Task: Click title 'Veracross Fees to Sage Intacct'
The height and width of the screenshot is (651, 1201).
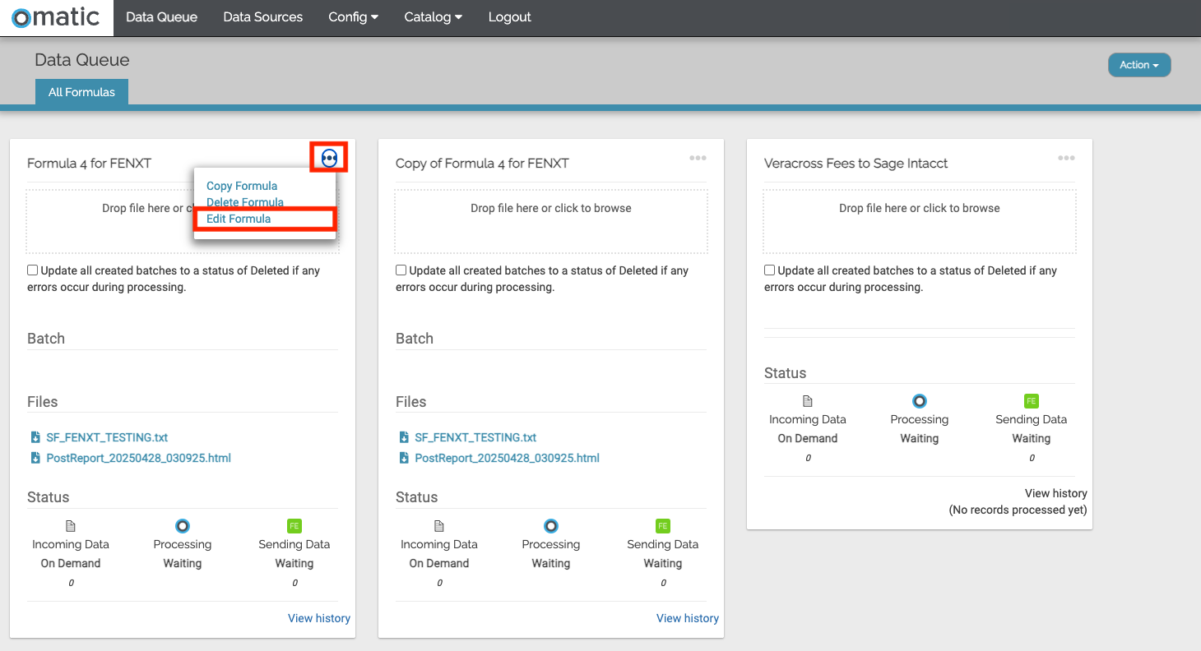Action: [x=856, y=163]
